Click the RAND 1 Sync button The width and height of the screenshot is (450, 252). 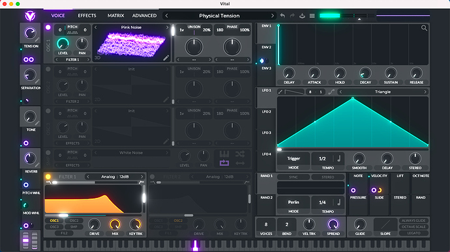(293, 177)
